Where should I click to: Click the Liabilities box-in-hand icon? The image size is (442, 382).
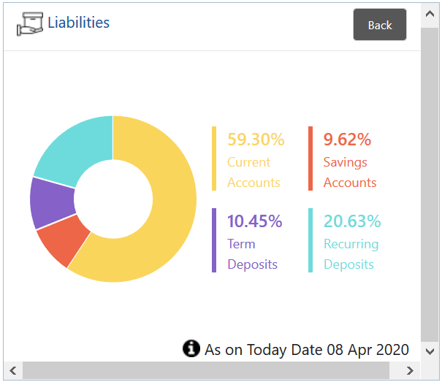coord(28,23)
